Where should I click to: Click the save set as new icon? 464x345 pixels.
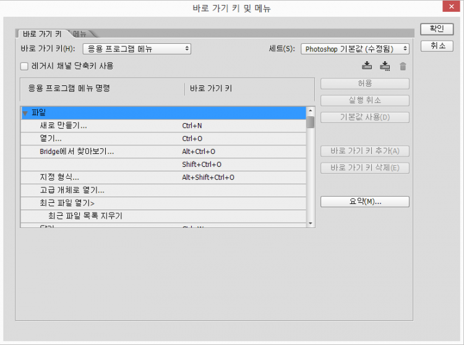coord(385,66)
